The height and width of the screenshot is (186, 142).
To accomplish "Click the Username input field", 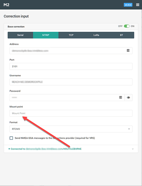I will [x=71, y=82].
